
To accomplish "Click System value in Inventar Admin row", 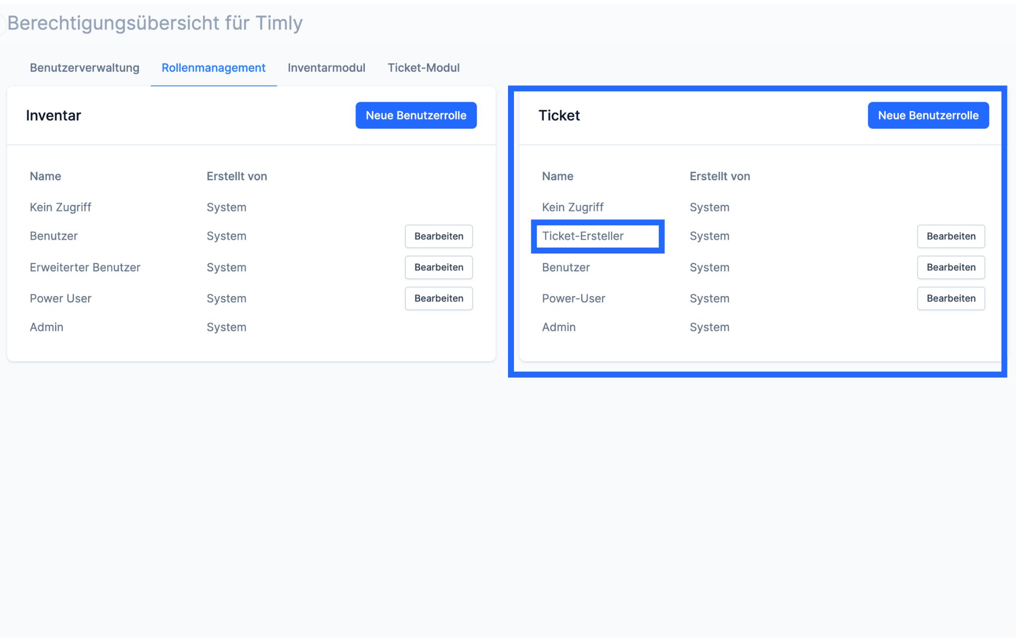I will point(226,327).
